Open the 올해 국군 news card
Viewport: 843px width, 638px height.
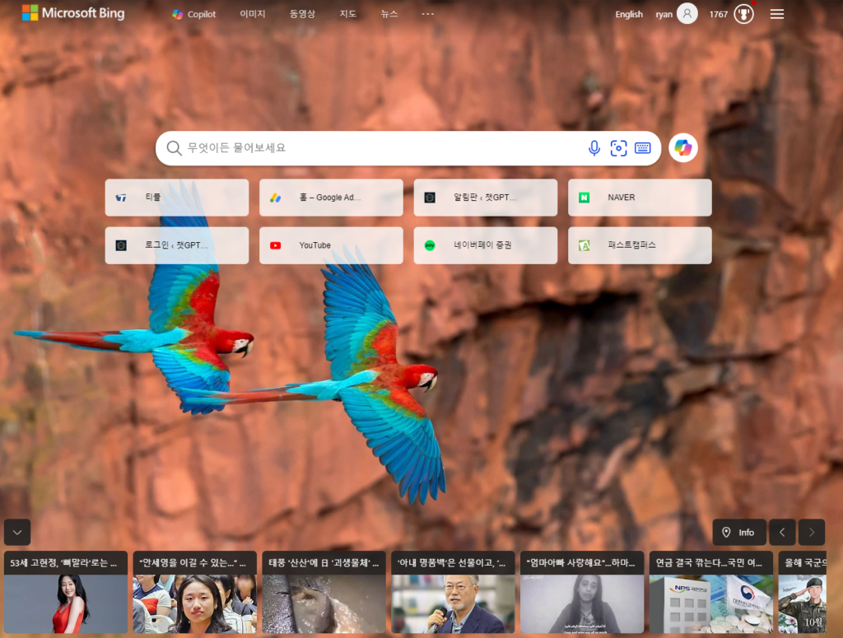(x=803, y=592)
